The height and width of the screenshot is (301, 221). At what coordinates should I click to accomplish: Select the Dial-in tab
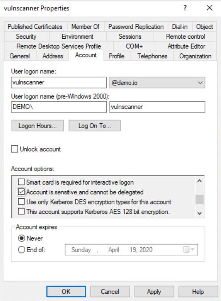180,27
